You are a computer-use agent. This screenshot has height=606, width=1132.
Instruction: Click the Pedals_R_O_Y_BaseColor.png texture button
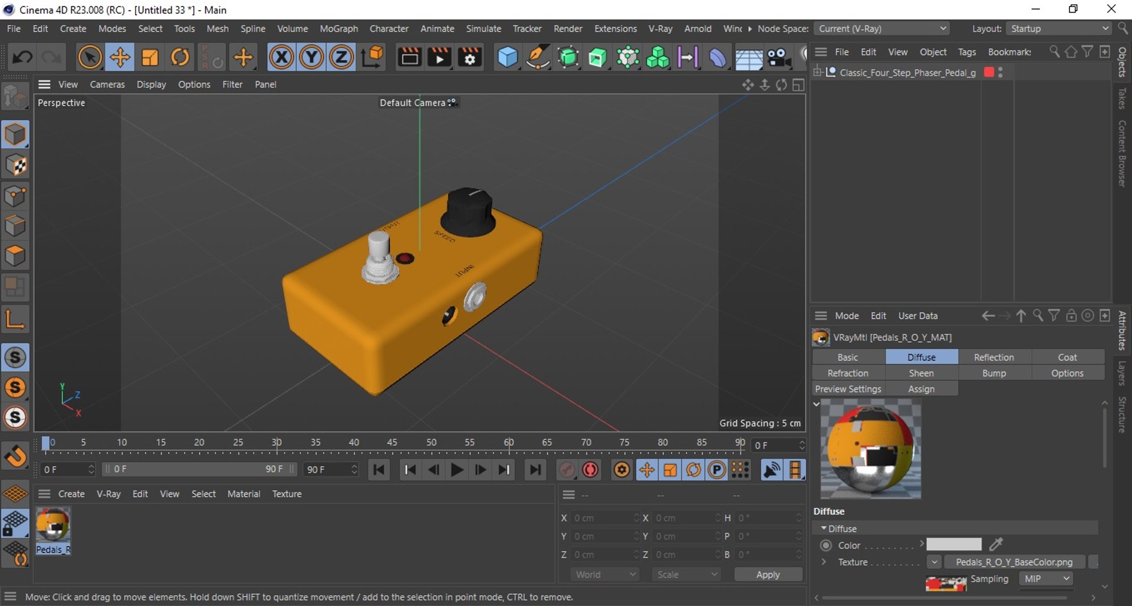click(1014, 562)
